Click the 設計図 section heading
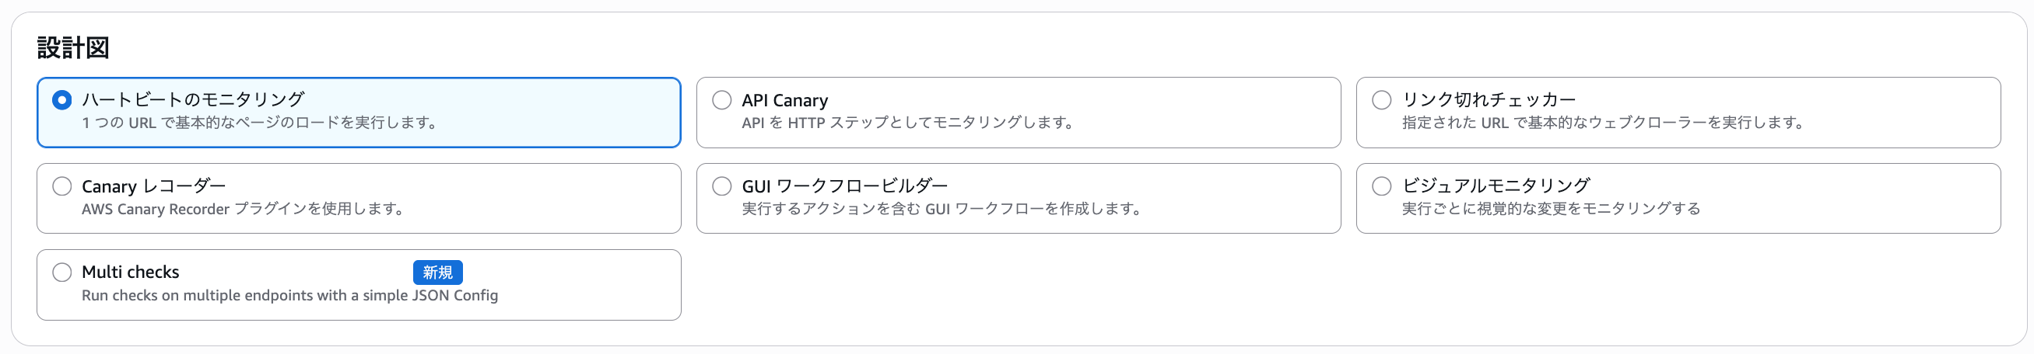Image resolution: width=2034 pixels, height=354 pixels. 72,48
